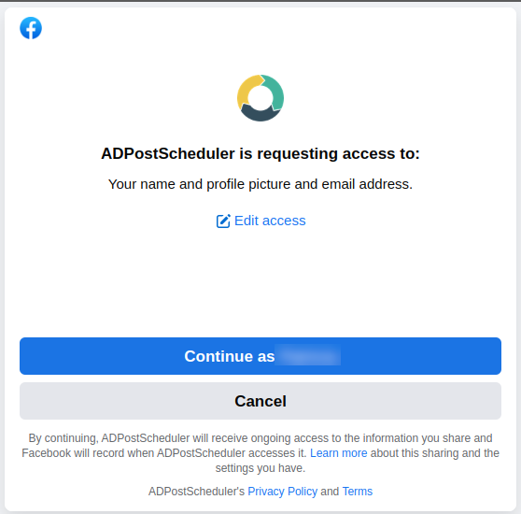The height and width of the screenshot is (514, 521).
Task: Click the 'settings you have.' text line
Action: click(260, 468)
